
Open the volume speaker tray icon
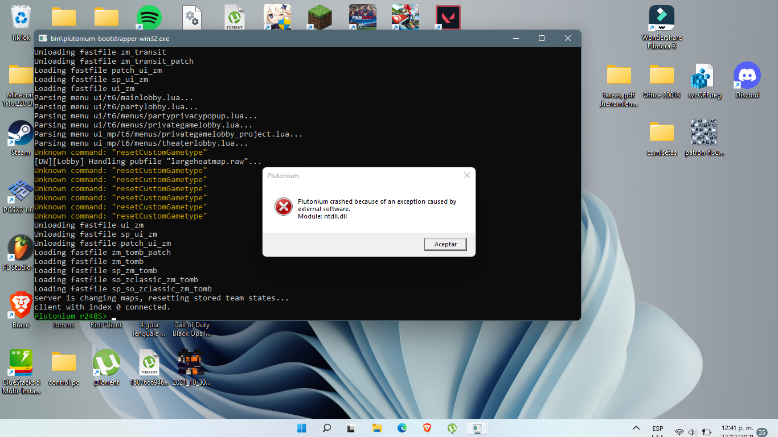pos(693,432)
